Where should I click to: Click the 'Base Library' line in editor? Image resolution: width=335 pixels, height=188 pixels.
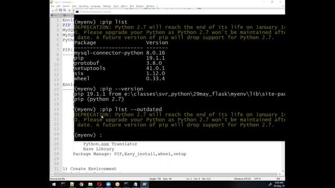coord(99,149)
